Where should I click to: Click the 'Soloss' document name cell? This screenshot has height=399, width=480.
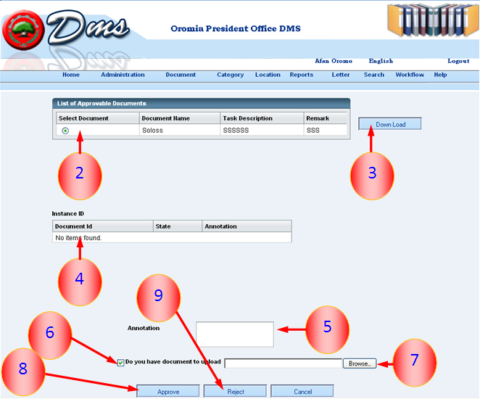click(x=180, y=130)
